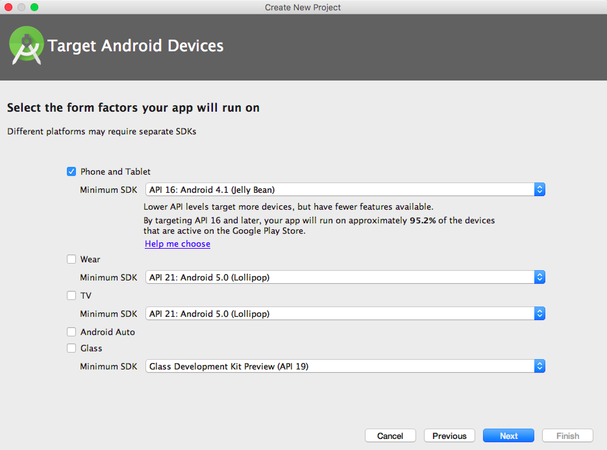Go back with the Previous button

coord(449,436)
